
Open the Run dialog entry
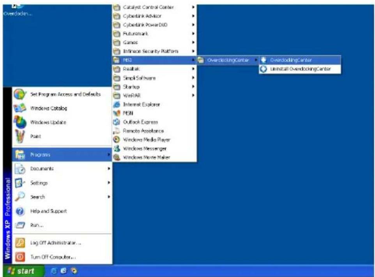(x=62, y=225)
